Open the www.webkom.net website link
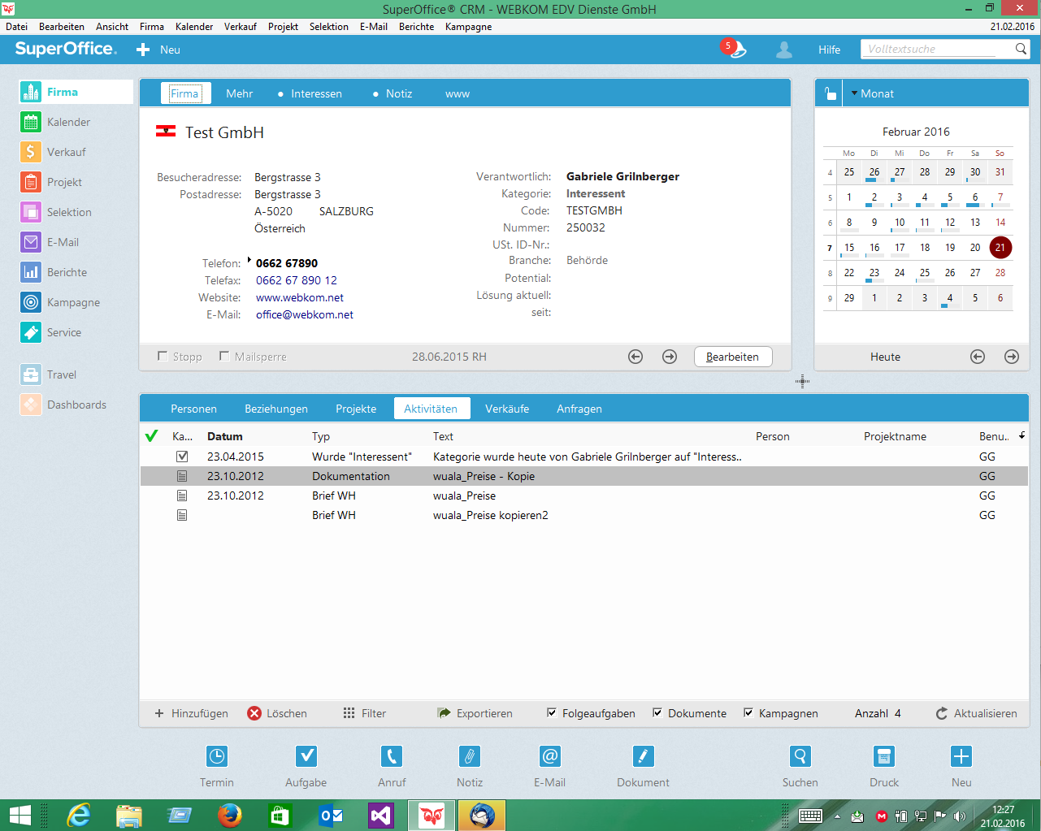The width and height of the screenshot is (1041, 831). 298,297
